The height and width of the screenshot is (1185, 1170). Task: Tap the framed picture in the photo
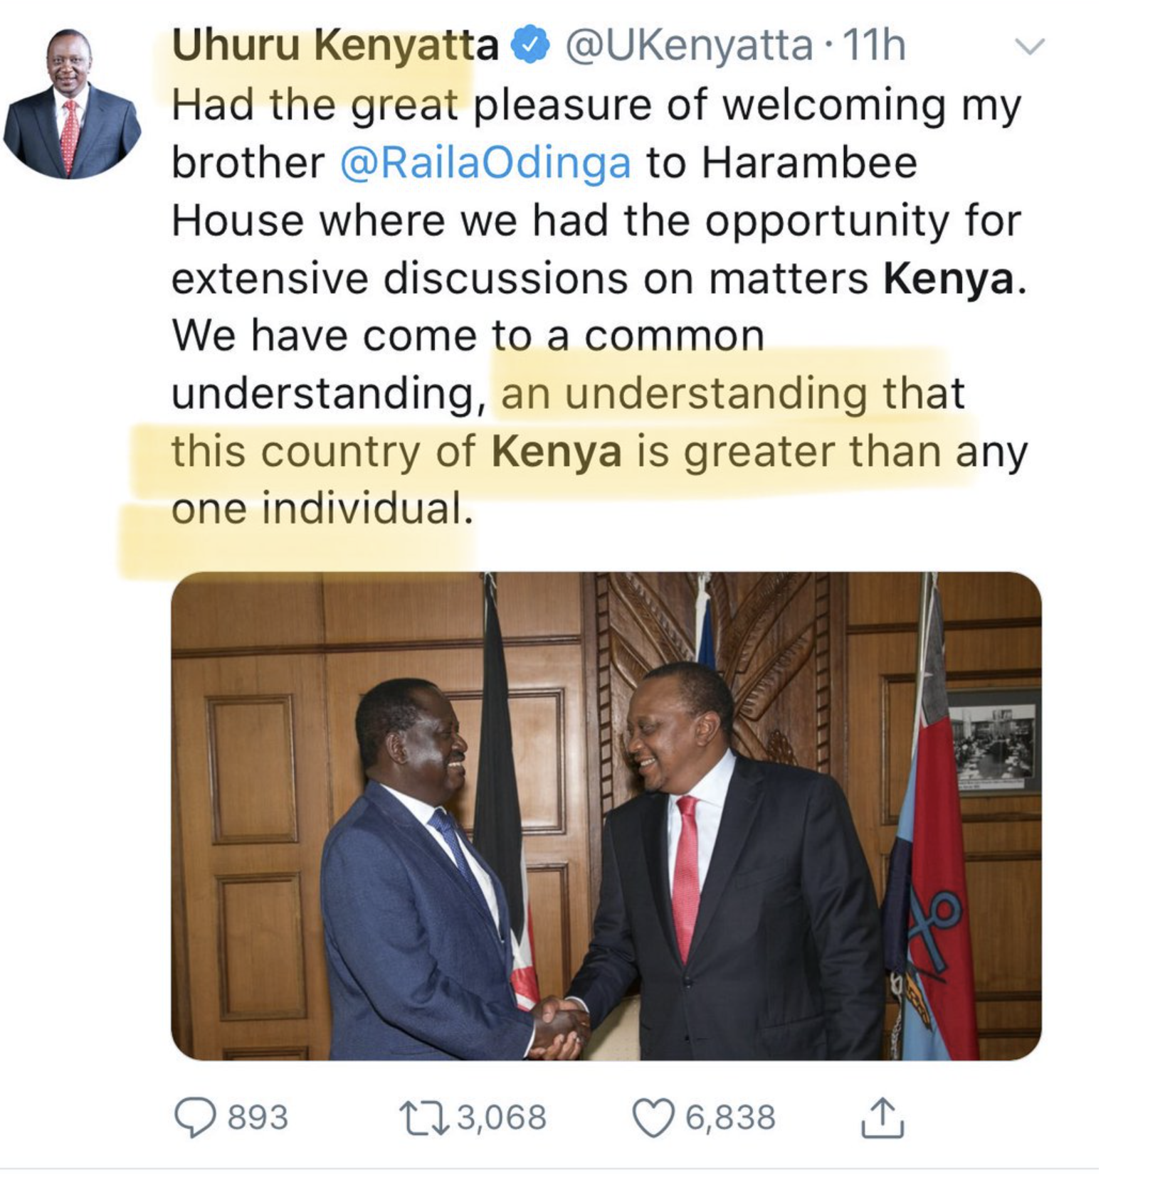pyautogui.click(x=995, y=741)
